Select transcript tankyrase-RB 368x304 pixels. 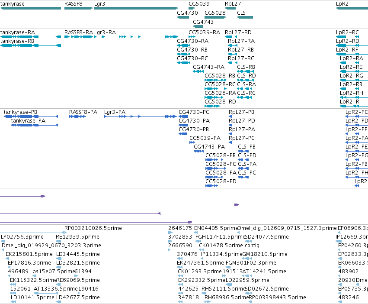pos(17,41)
